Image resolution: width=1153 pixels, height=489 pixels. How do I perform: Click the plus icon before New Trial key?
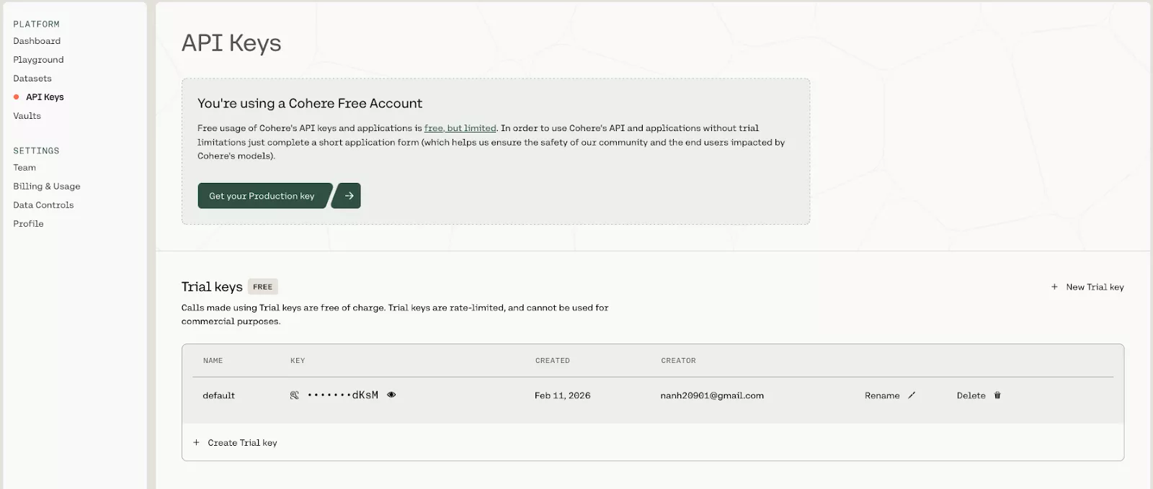[x=1054, y=287]
